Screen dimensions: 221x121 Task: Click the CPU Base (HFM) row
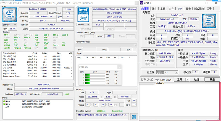coord(37,62)
